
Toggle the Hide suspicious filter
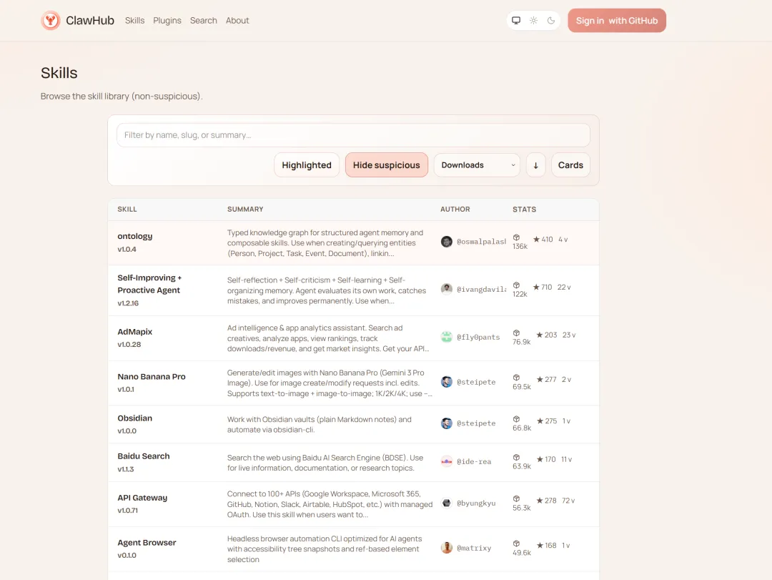click(x=387, y=165)
